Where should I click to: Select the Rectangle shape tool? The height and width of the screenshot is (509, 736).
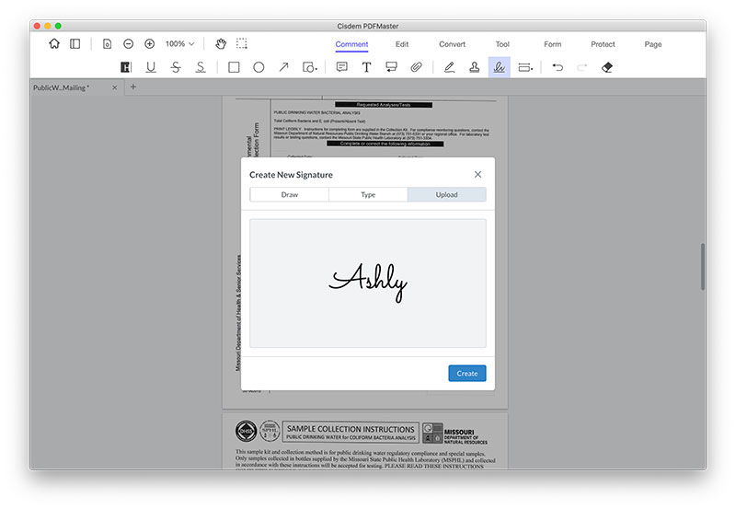[234, 67]
